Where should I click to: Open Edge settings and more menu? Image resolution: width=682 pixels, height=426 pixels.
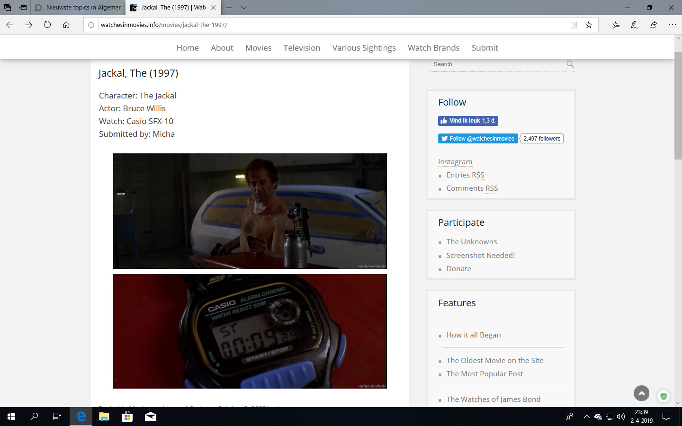coord(672,25)
